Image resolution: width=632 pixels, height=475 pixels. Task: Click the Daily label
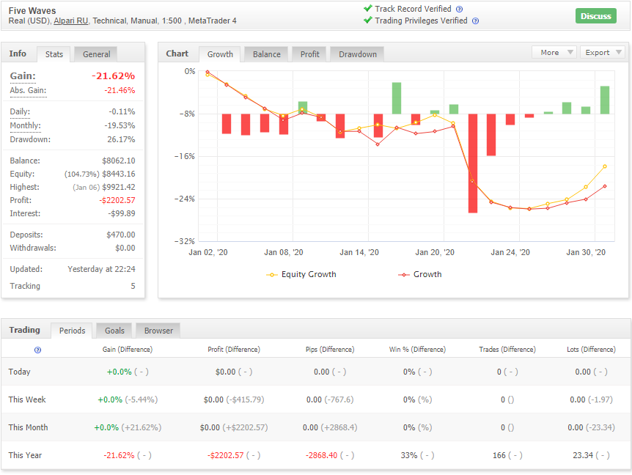pyautogui.click(x=20, y=111)
